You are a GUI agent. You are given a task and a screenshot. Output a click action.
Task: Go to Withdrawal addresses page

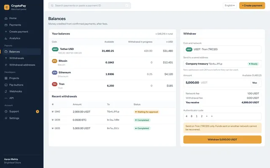click(22, 65)
